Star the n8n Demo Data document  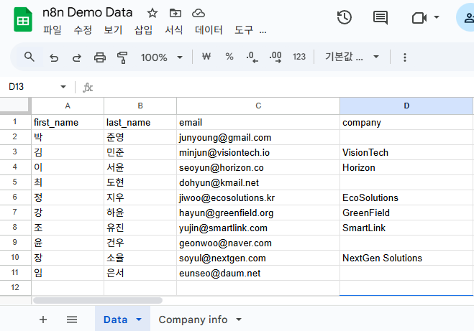pyautogui.click(x=152, y=13)
